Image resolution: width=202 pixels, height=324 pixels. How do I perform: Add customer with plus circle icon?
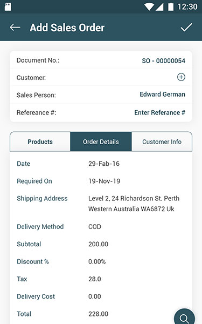(x=181, y=77)
